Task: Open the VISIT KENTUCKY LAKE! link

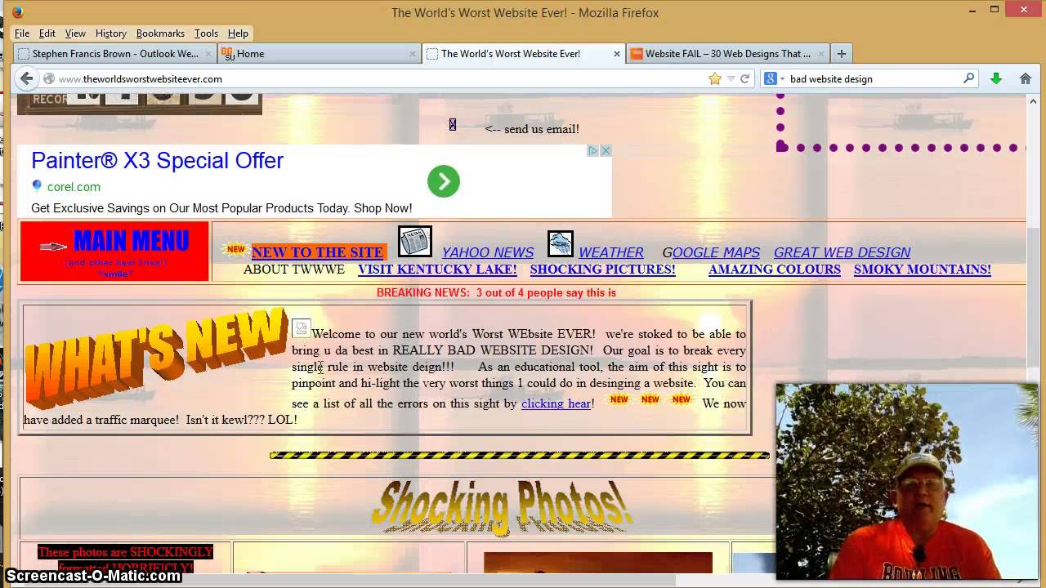Action: [x=437, y=269]
